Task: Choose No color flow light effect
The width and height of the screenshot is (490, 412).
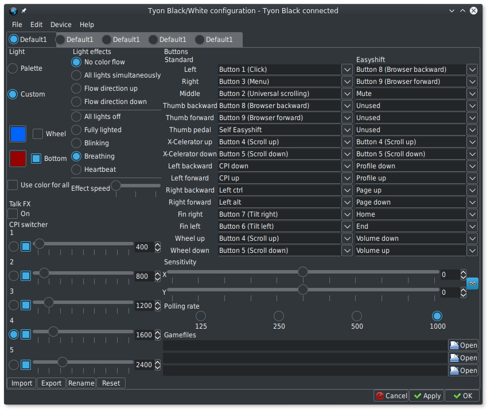Action: click(x=99, y=62)
